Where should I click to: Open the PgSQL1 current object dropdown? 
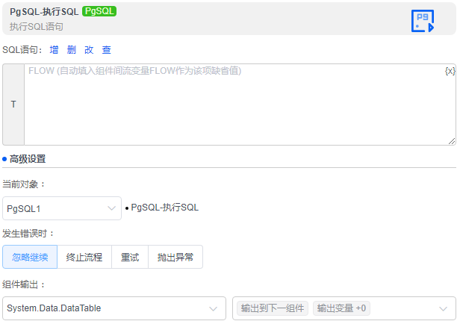(62, 208)
